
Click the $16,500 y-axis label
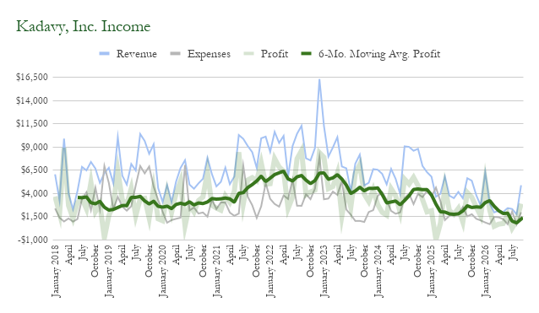point(31,77)
